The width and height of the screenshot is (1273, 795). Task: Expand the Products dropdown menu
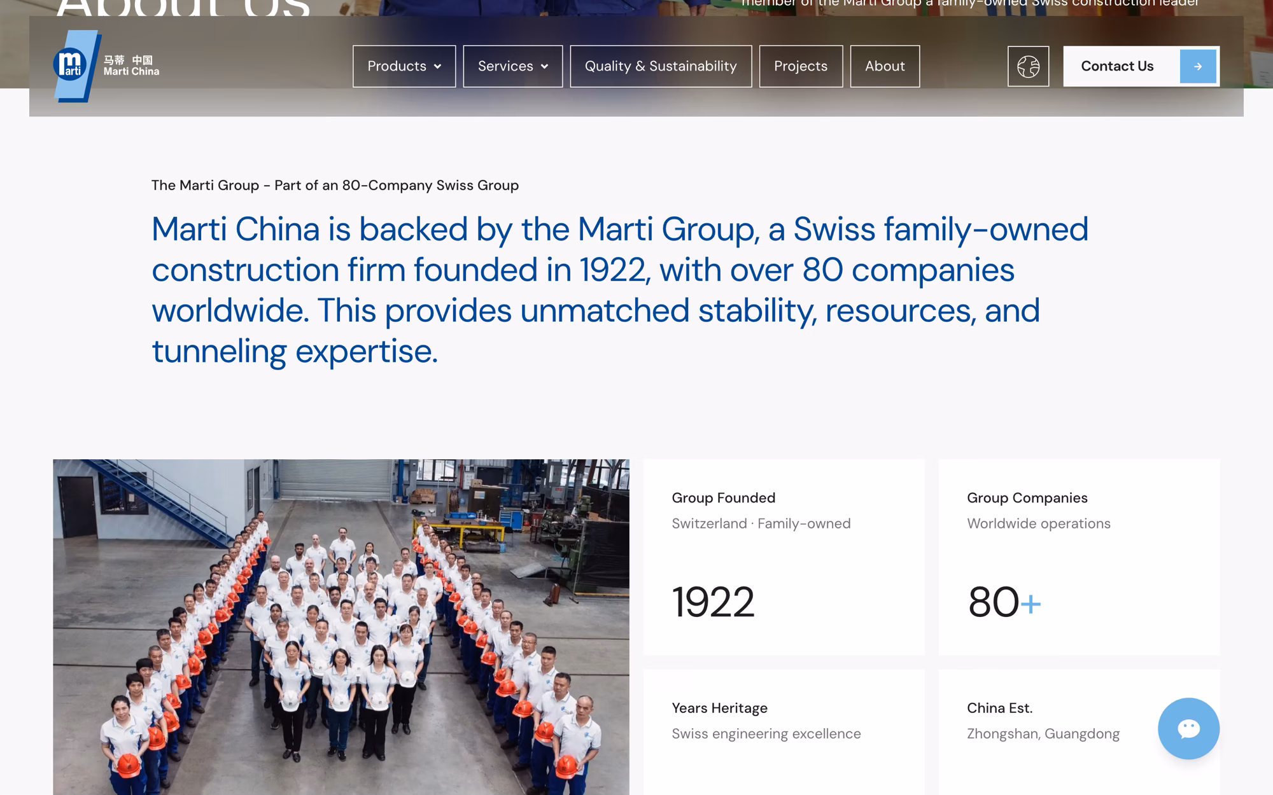(404, 66)
